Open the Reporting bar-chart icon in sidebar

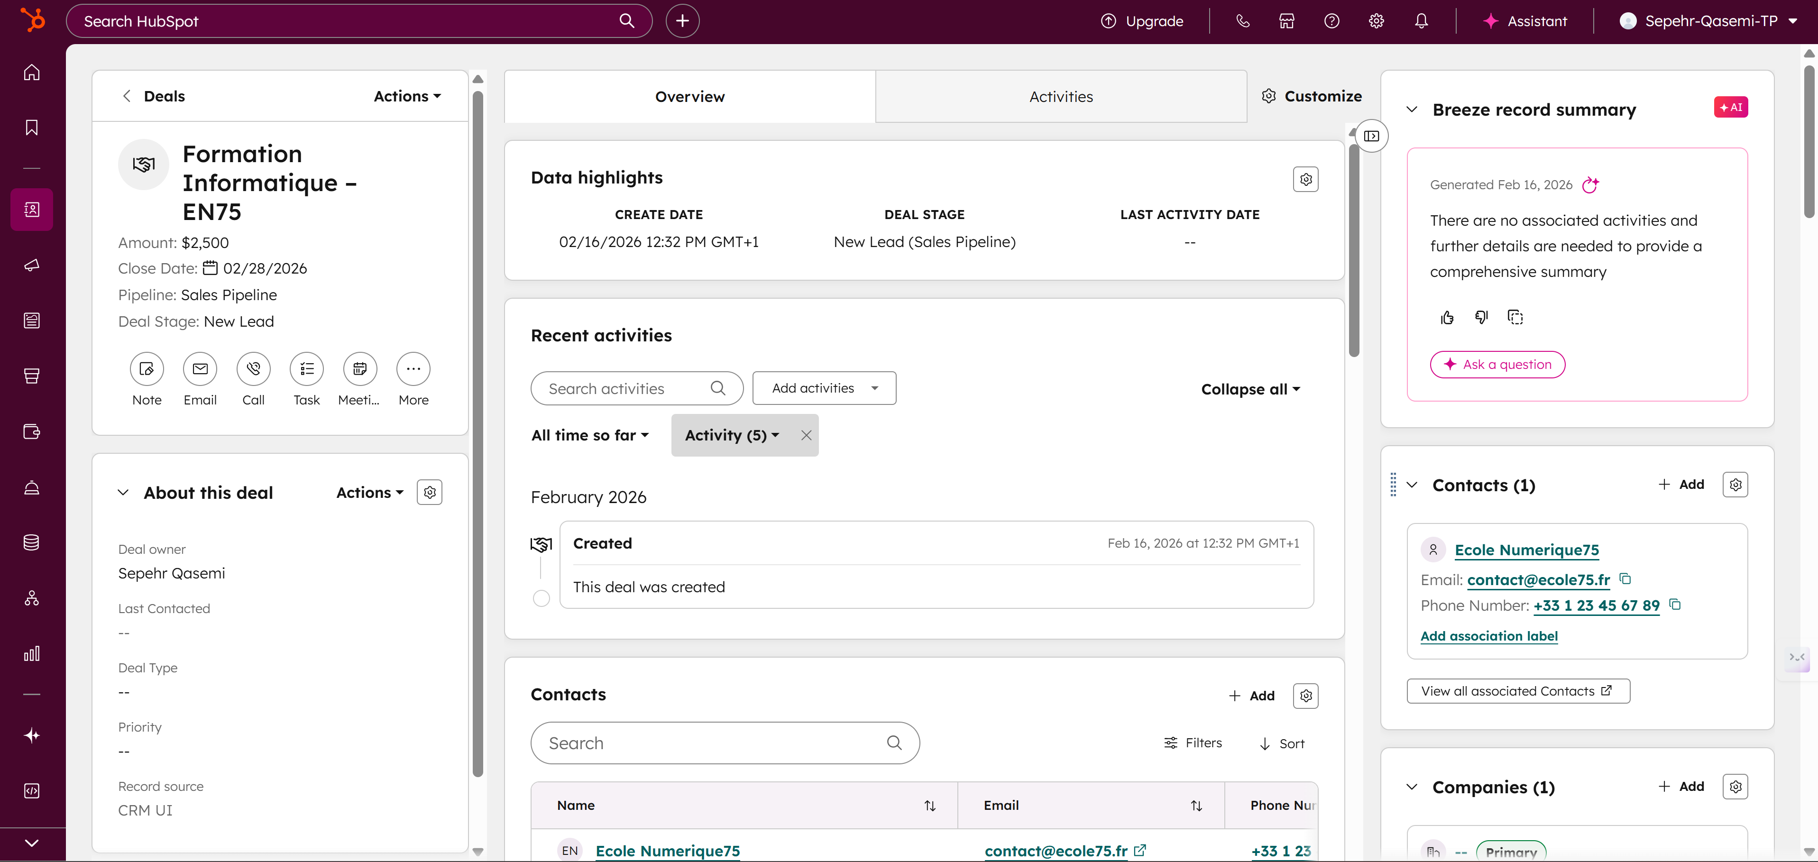pyautogui.click(x=31, y=653)
